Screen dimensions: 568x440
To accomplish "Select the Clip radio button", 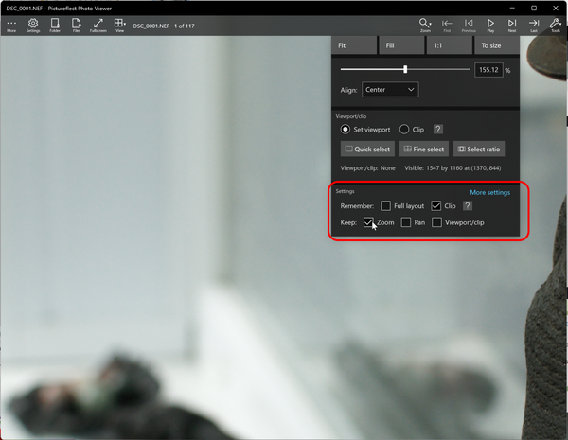I will 404,129.
